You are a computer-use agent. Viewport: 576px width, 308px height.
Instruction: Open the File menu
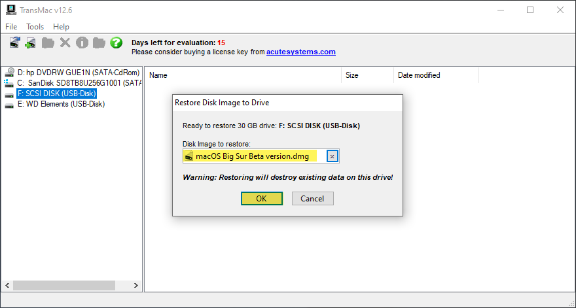[11, 26]
